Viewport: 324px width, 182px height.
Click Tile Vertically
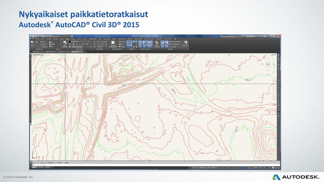[x=174, y=44]
